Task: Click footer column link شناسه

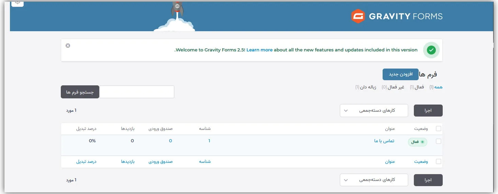Action: (x=205, y=162)
